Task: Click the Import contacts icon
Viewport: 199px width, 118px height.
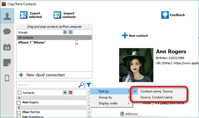Action: point(57,15)
